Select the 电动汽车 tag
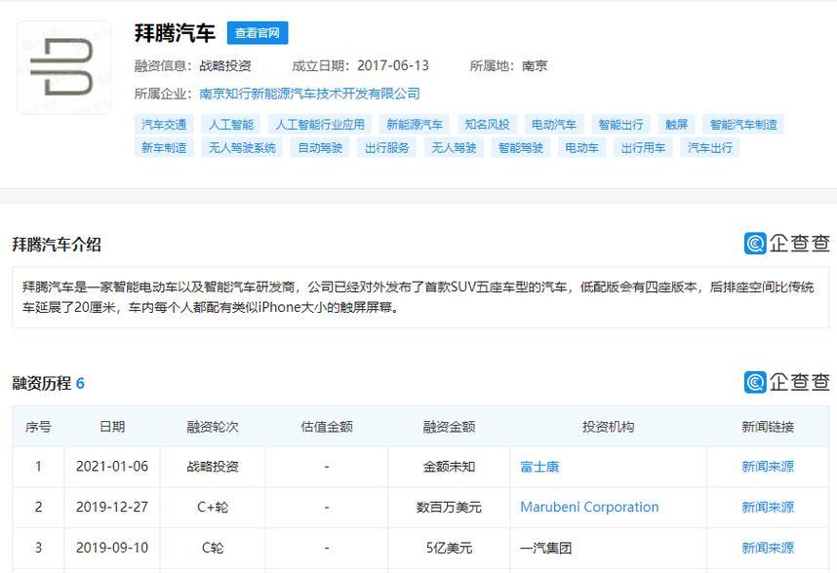 (553, 124)
